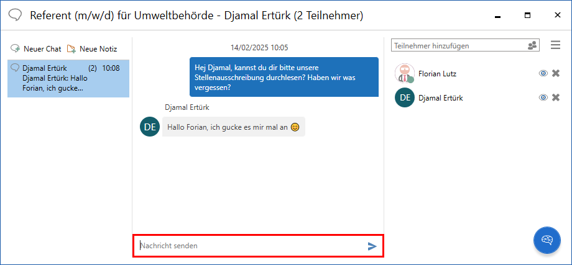
Task: Click the add participants people icon
Action: tap(532, 45)
